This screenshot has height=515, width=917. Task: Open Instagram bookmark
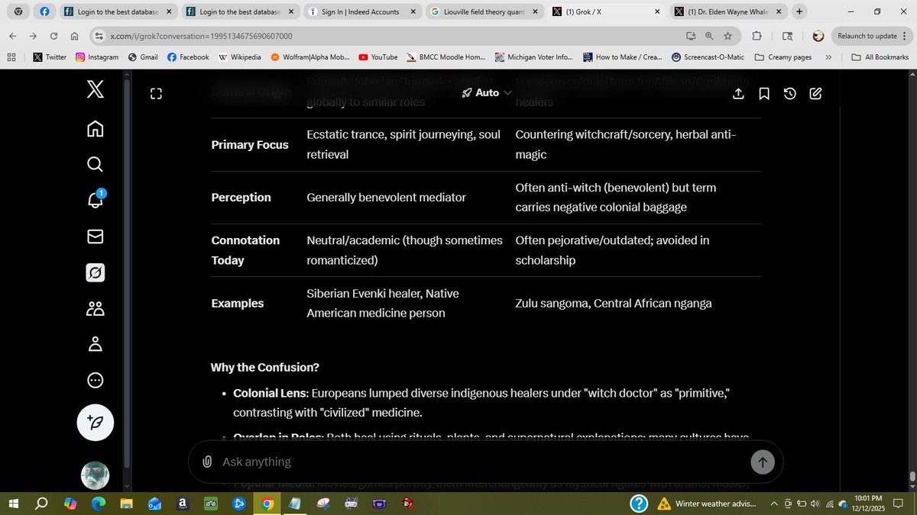click(x=97, y=57)
